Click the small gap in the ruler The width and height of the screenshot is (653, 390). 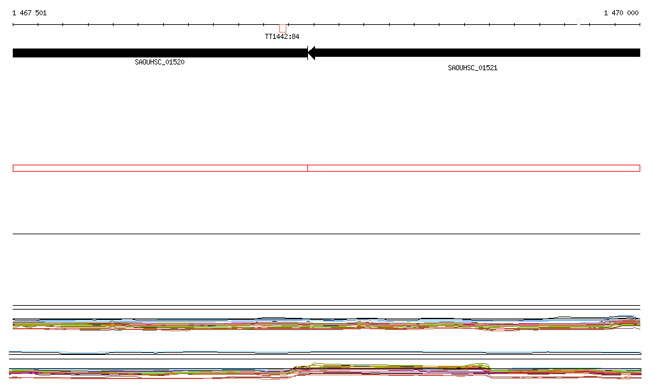pyautogui.click(x=578, y=24)
